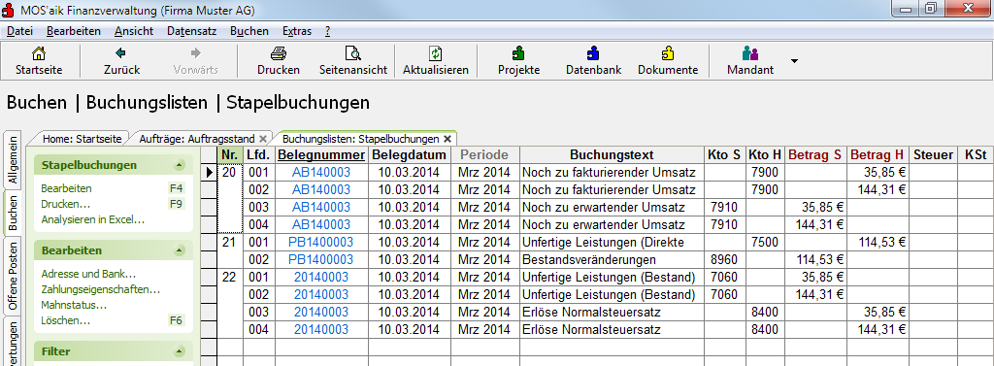Click the Zurück back arrow
The image size is (994, 366).
(120, 53)
